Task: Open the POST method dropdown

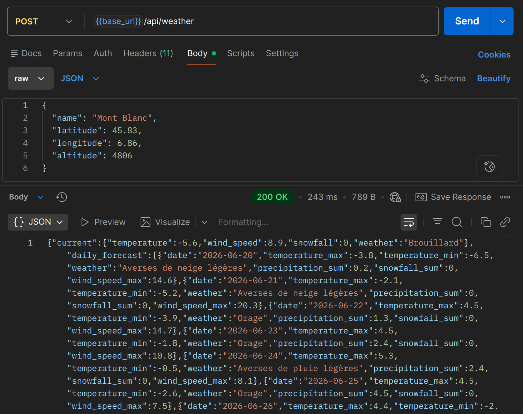Action: coord(44,21)
